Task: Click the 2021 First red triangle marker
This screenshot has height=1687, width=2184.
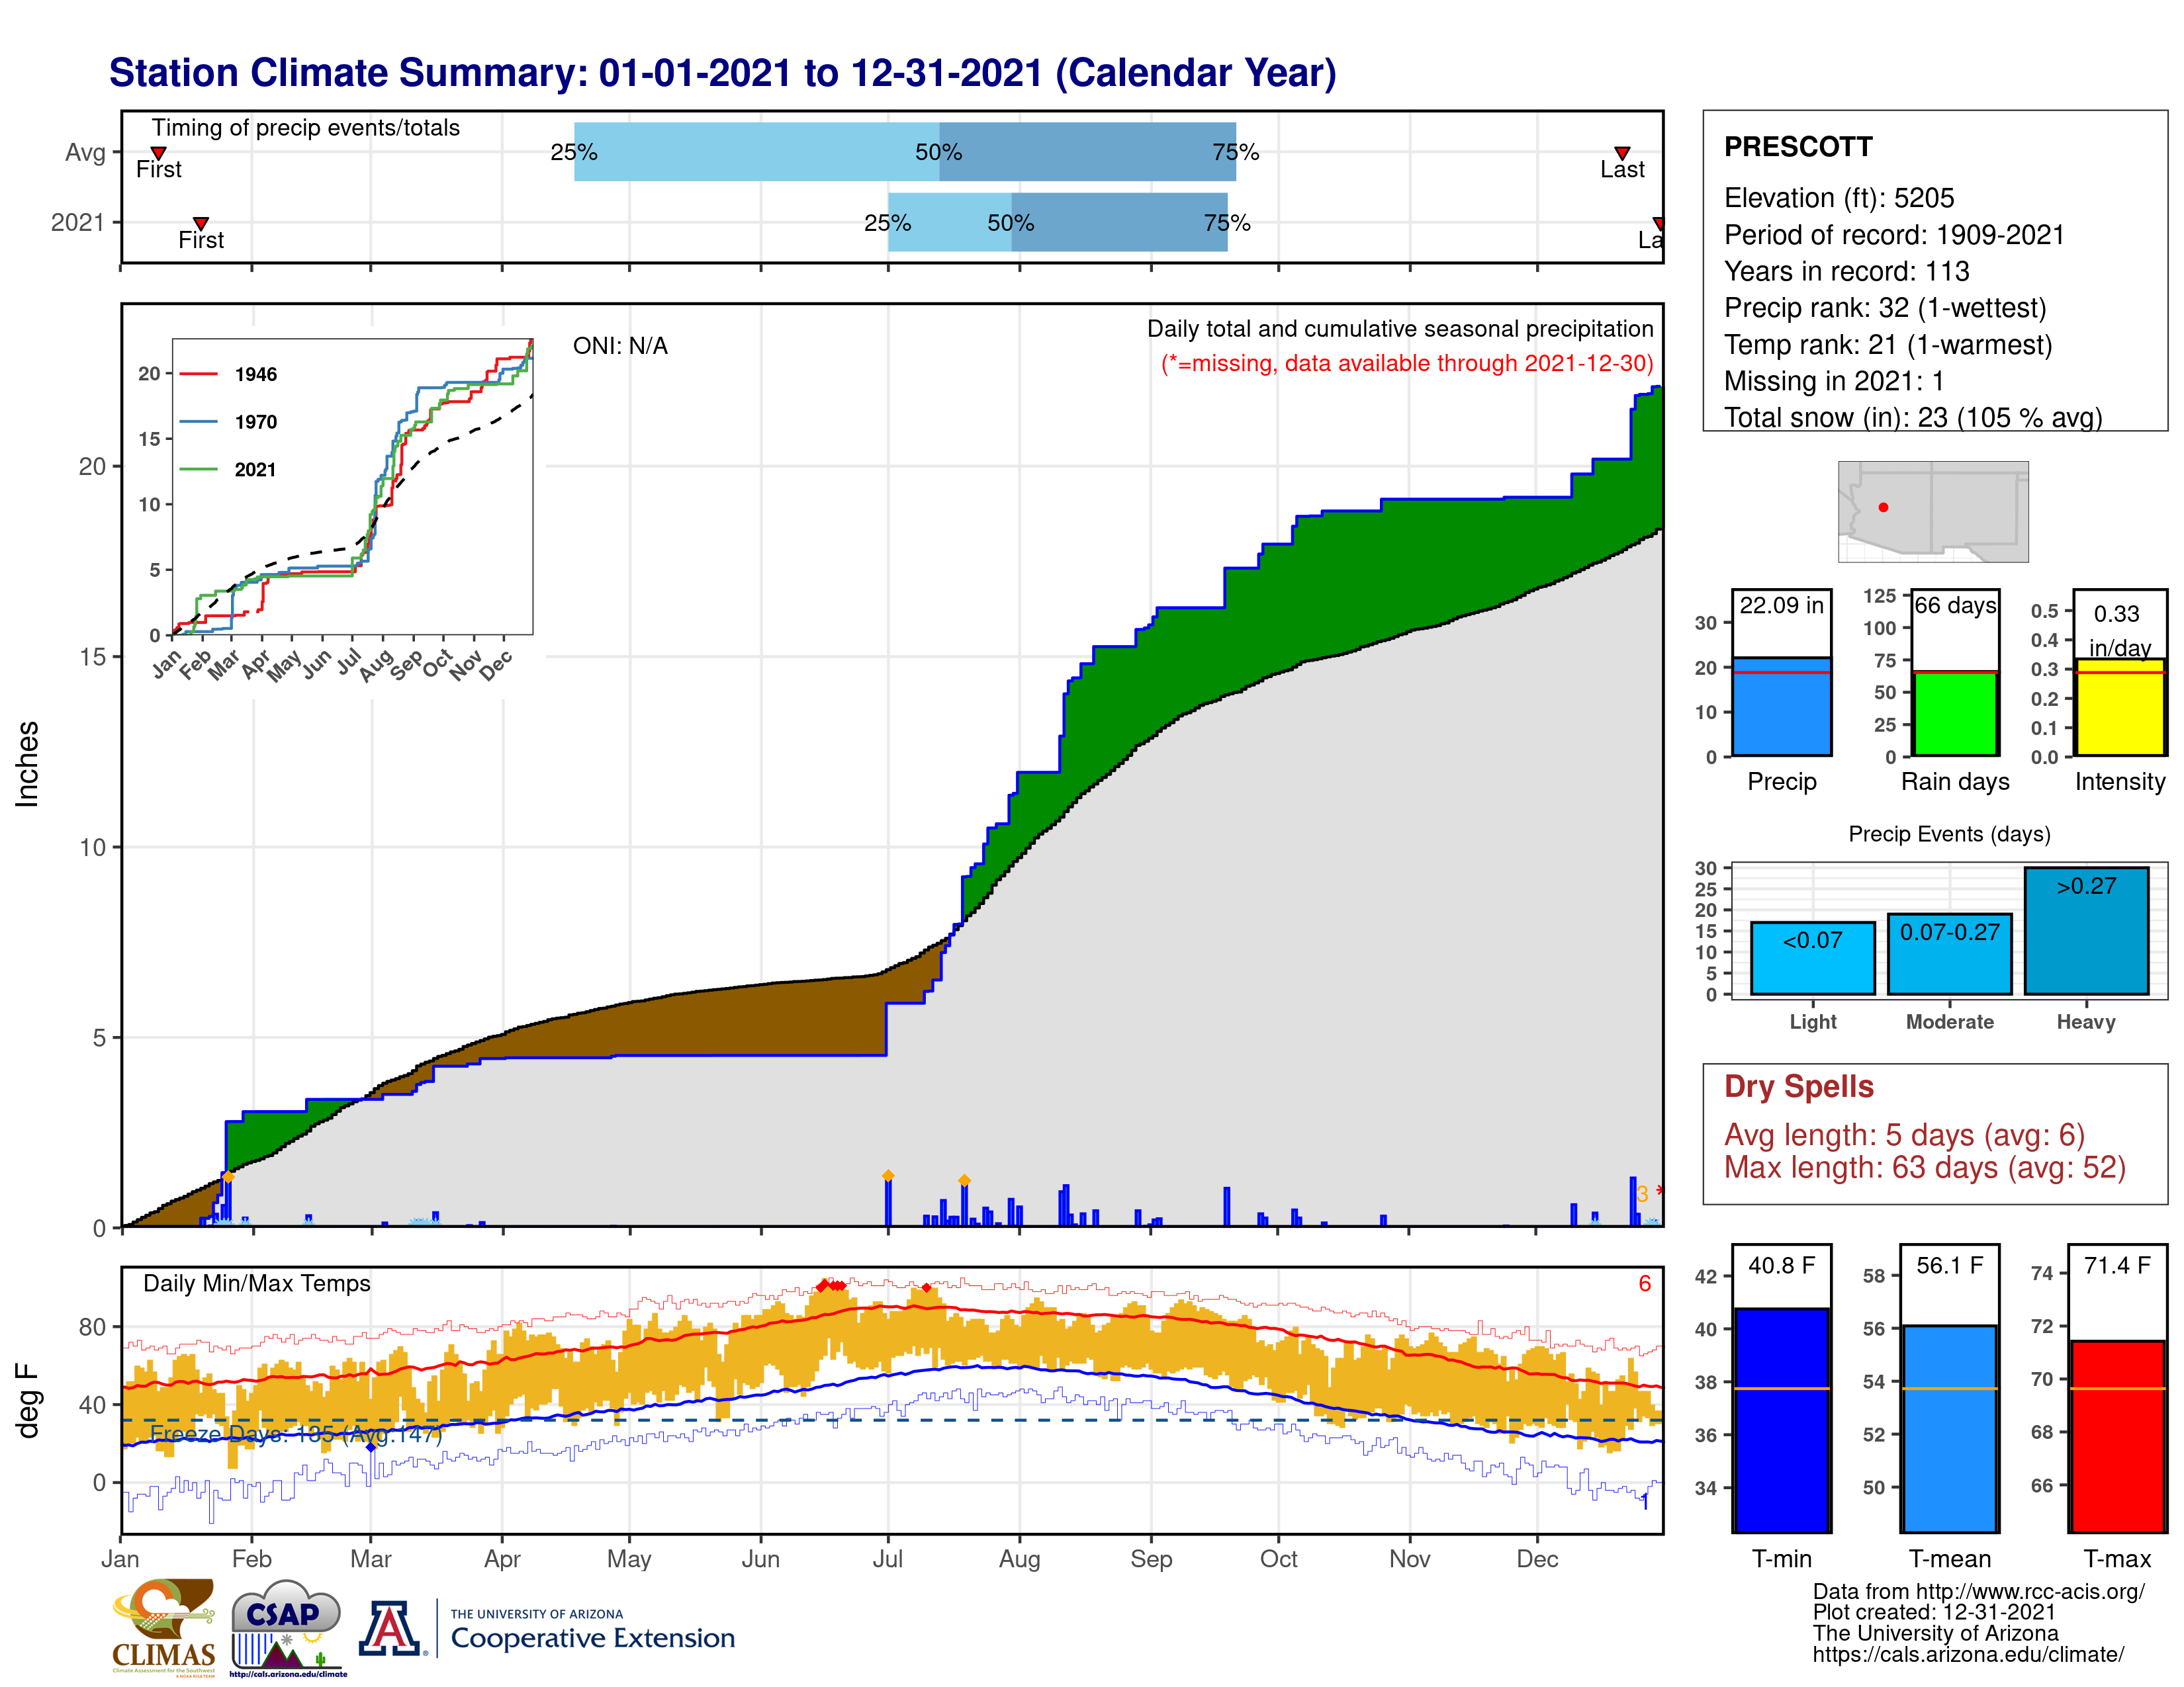Action: (201, 223)
